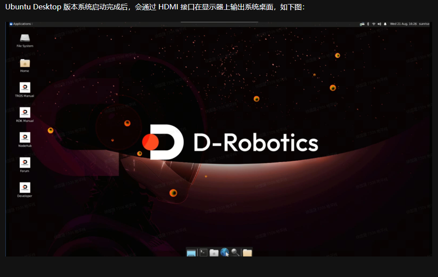Viewport: 438px width, 277px height.
Task: Open the notifications bell icon
Action: click(x=385, y=24)
